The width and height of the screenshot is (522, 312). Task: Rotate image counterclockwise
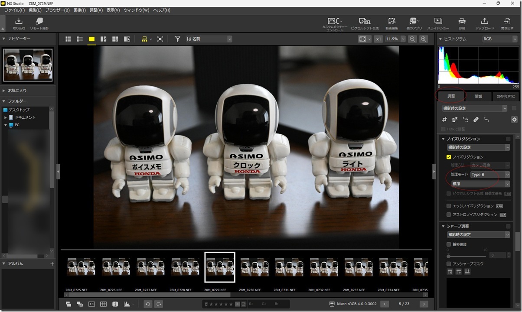point(148,304)
